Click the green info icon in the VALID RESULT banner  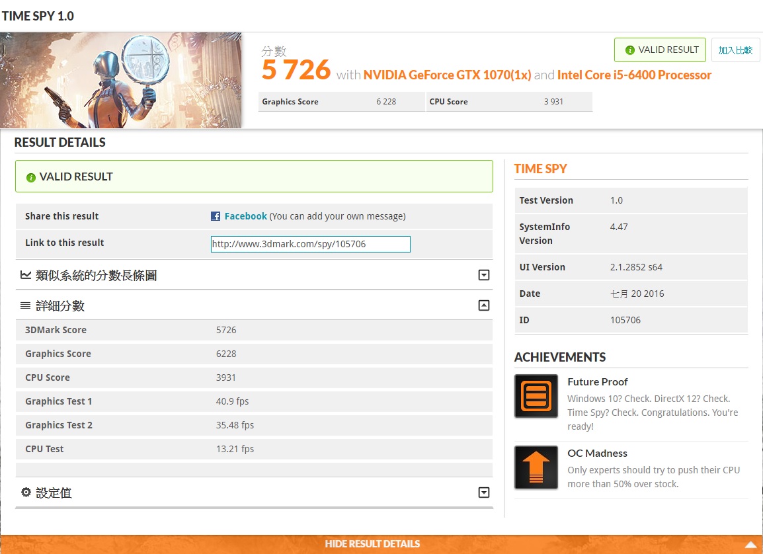point(30,178)
